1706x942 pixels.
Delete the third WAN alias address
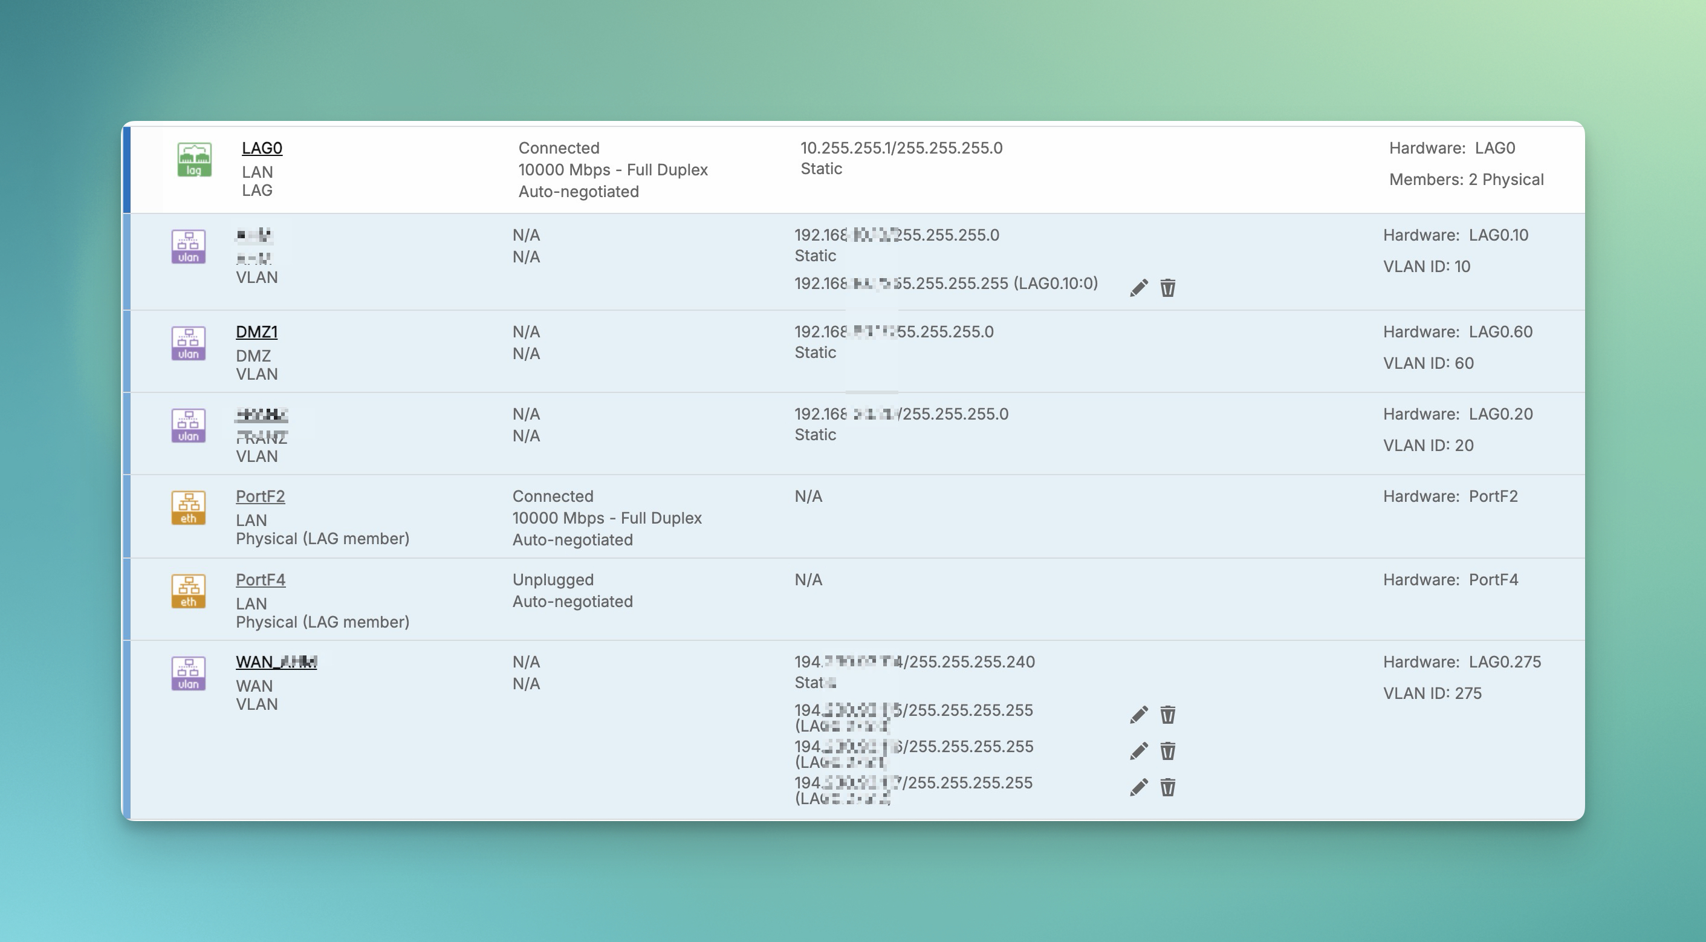click(1167, 787)
